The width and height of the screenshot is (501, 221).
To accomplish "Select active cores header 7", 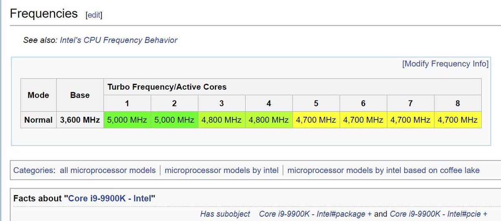I will 410,103.
